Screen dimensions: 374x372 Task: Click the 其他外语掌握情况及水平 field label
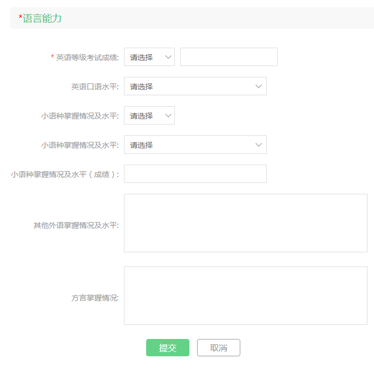(76, 225)
